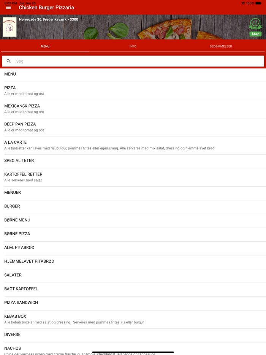Check the Wi-Fi status icon

coord(243,3)
